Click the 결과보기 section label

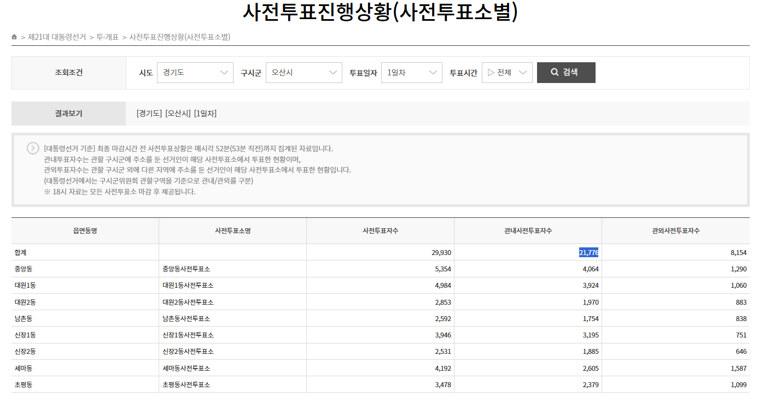(x=68, y=114)
